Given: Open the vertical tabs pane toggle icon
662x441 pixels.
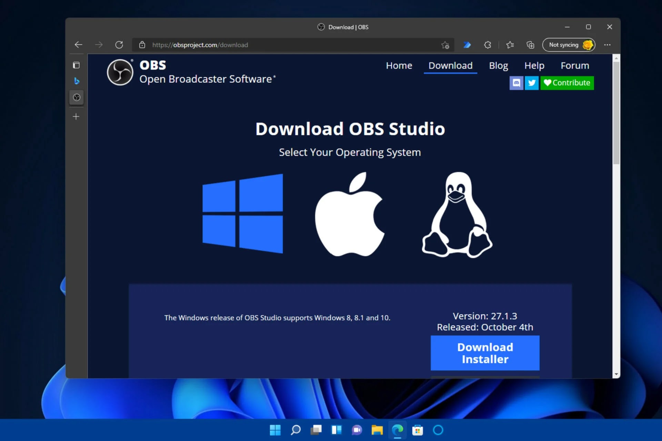Looking at the screenshot, I should [x=76, y=65].
